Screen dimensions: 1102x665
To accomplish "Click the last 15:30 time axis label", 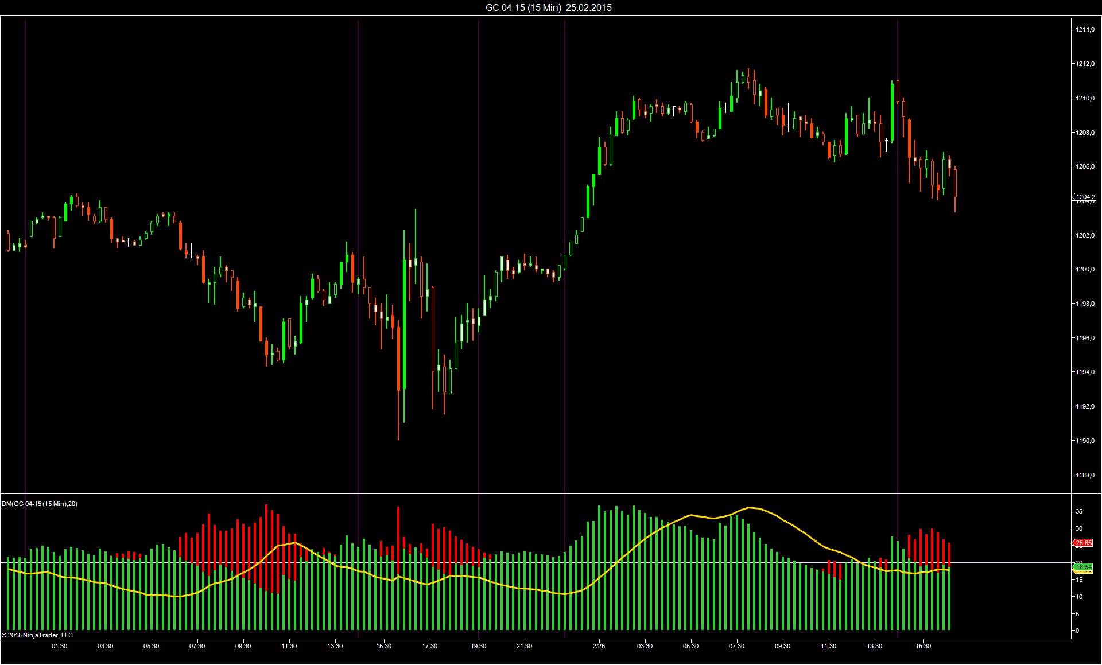I will pos(923,646).
